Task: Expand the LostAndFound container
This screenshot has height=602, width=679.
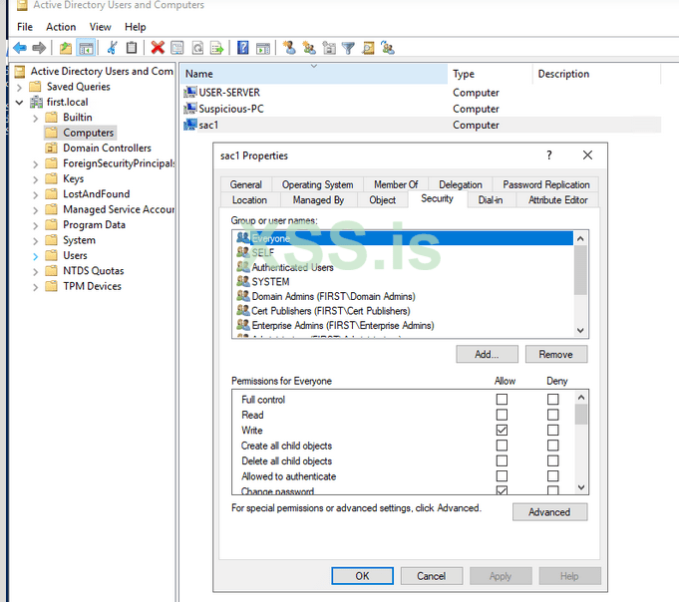Action: [36, 194]
